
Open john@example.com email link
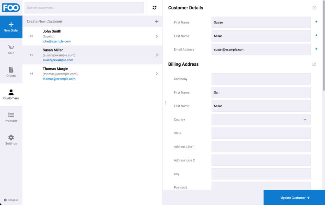pos(56,41)
